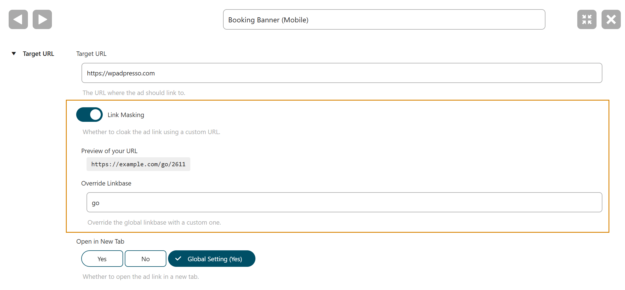Go to the next ad with right arrow
This screenshot has height=290, width=625.
[x=42, y=20]
